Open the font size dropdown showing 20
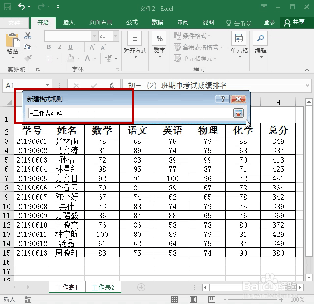The image size is (316, 307). [115, 36]
